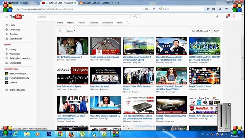Open the notifications bell
Screen dimensions: 245x138
[227, 16]
